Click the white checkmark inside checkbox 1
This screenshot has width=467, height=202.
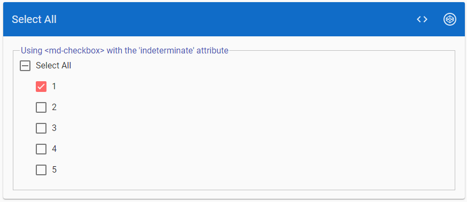[x=41, y=87]
